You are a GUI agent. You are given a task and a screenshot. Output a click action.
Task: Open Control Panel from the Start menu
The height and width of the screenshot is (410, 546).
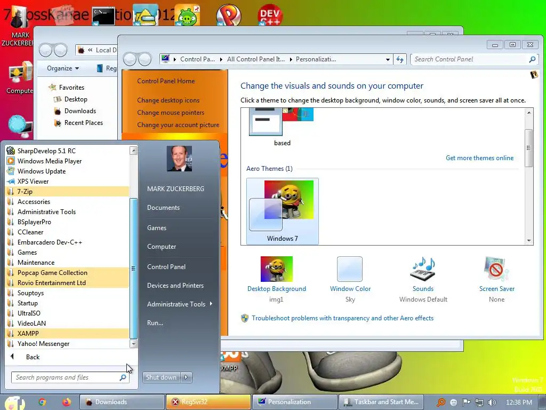pos(166,267)
